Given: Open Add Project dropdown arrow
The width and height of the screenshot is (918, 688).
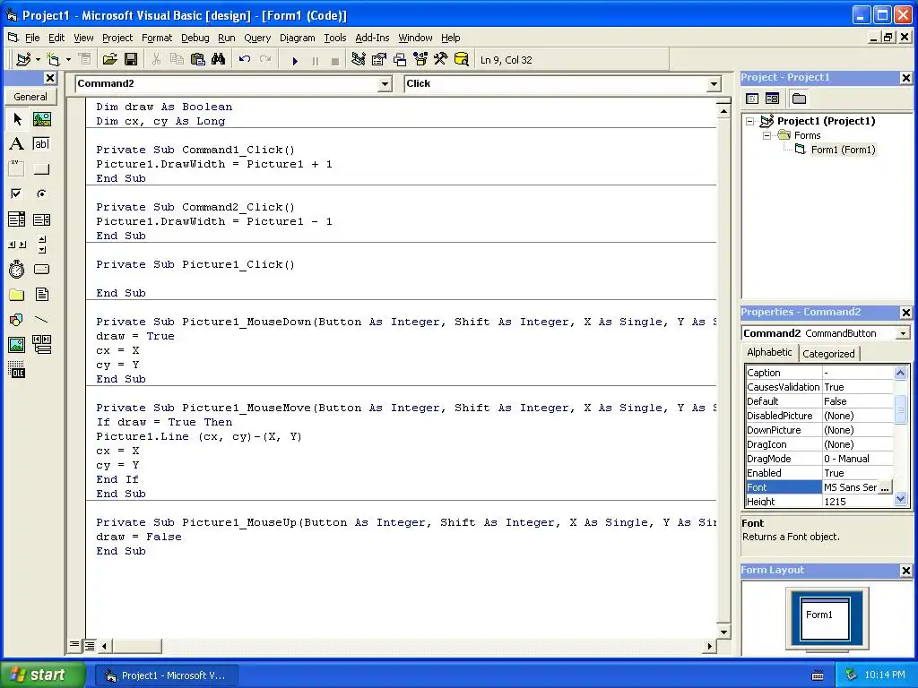Looking at the screenshot, I should (38, 60).
